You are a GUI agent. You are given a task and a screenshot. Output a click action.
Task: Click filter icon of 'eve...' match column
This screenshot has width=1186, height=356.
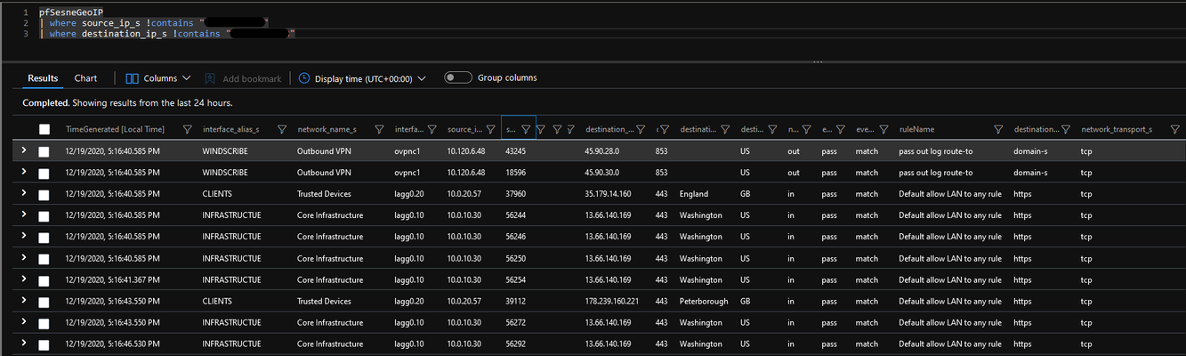(x=883, y=129)
